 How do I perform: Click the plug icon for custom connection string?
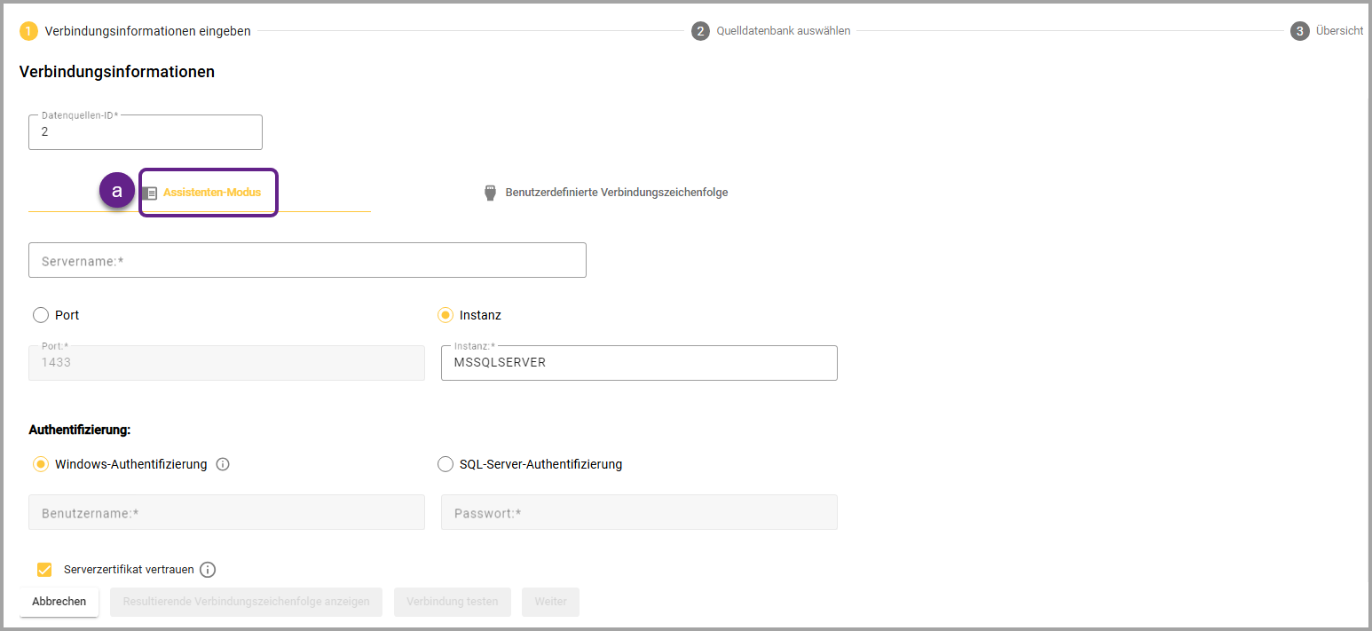click(x=489, y=193)
